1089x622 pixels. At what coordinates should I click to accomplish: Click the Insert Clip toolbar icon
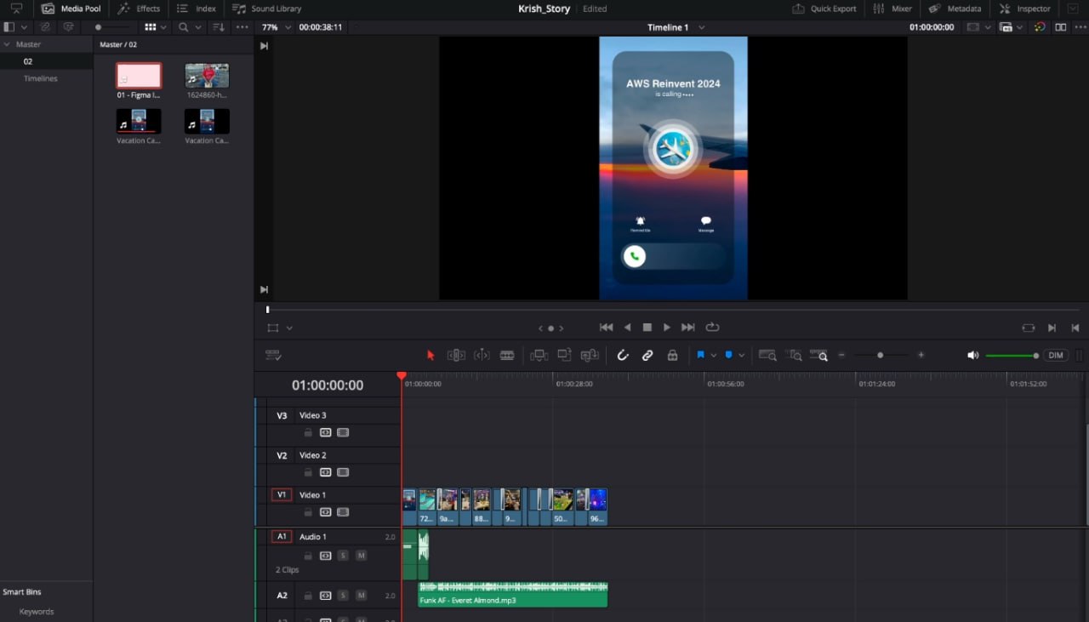point(539,355)
